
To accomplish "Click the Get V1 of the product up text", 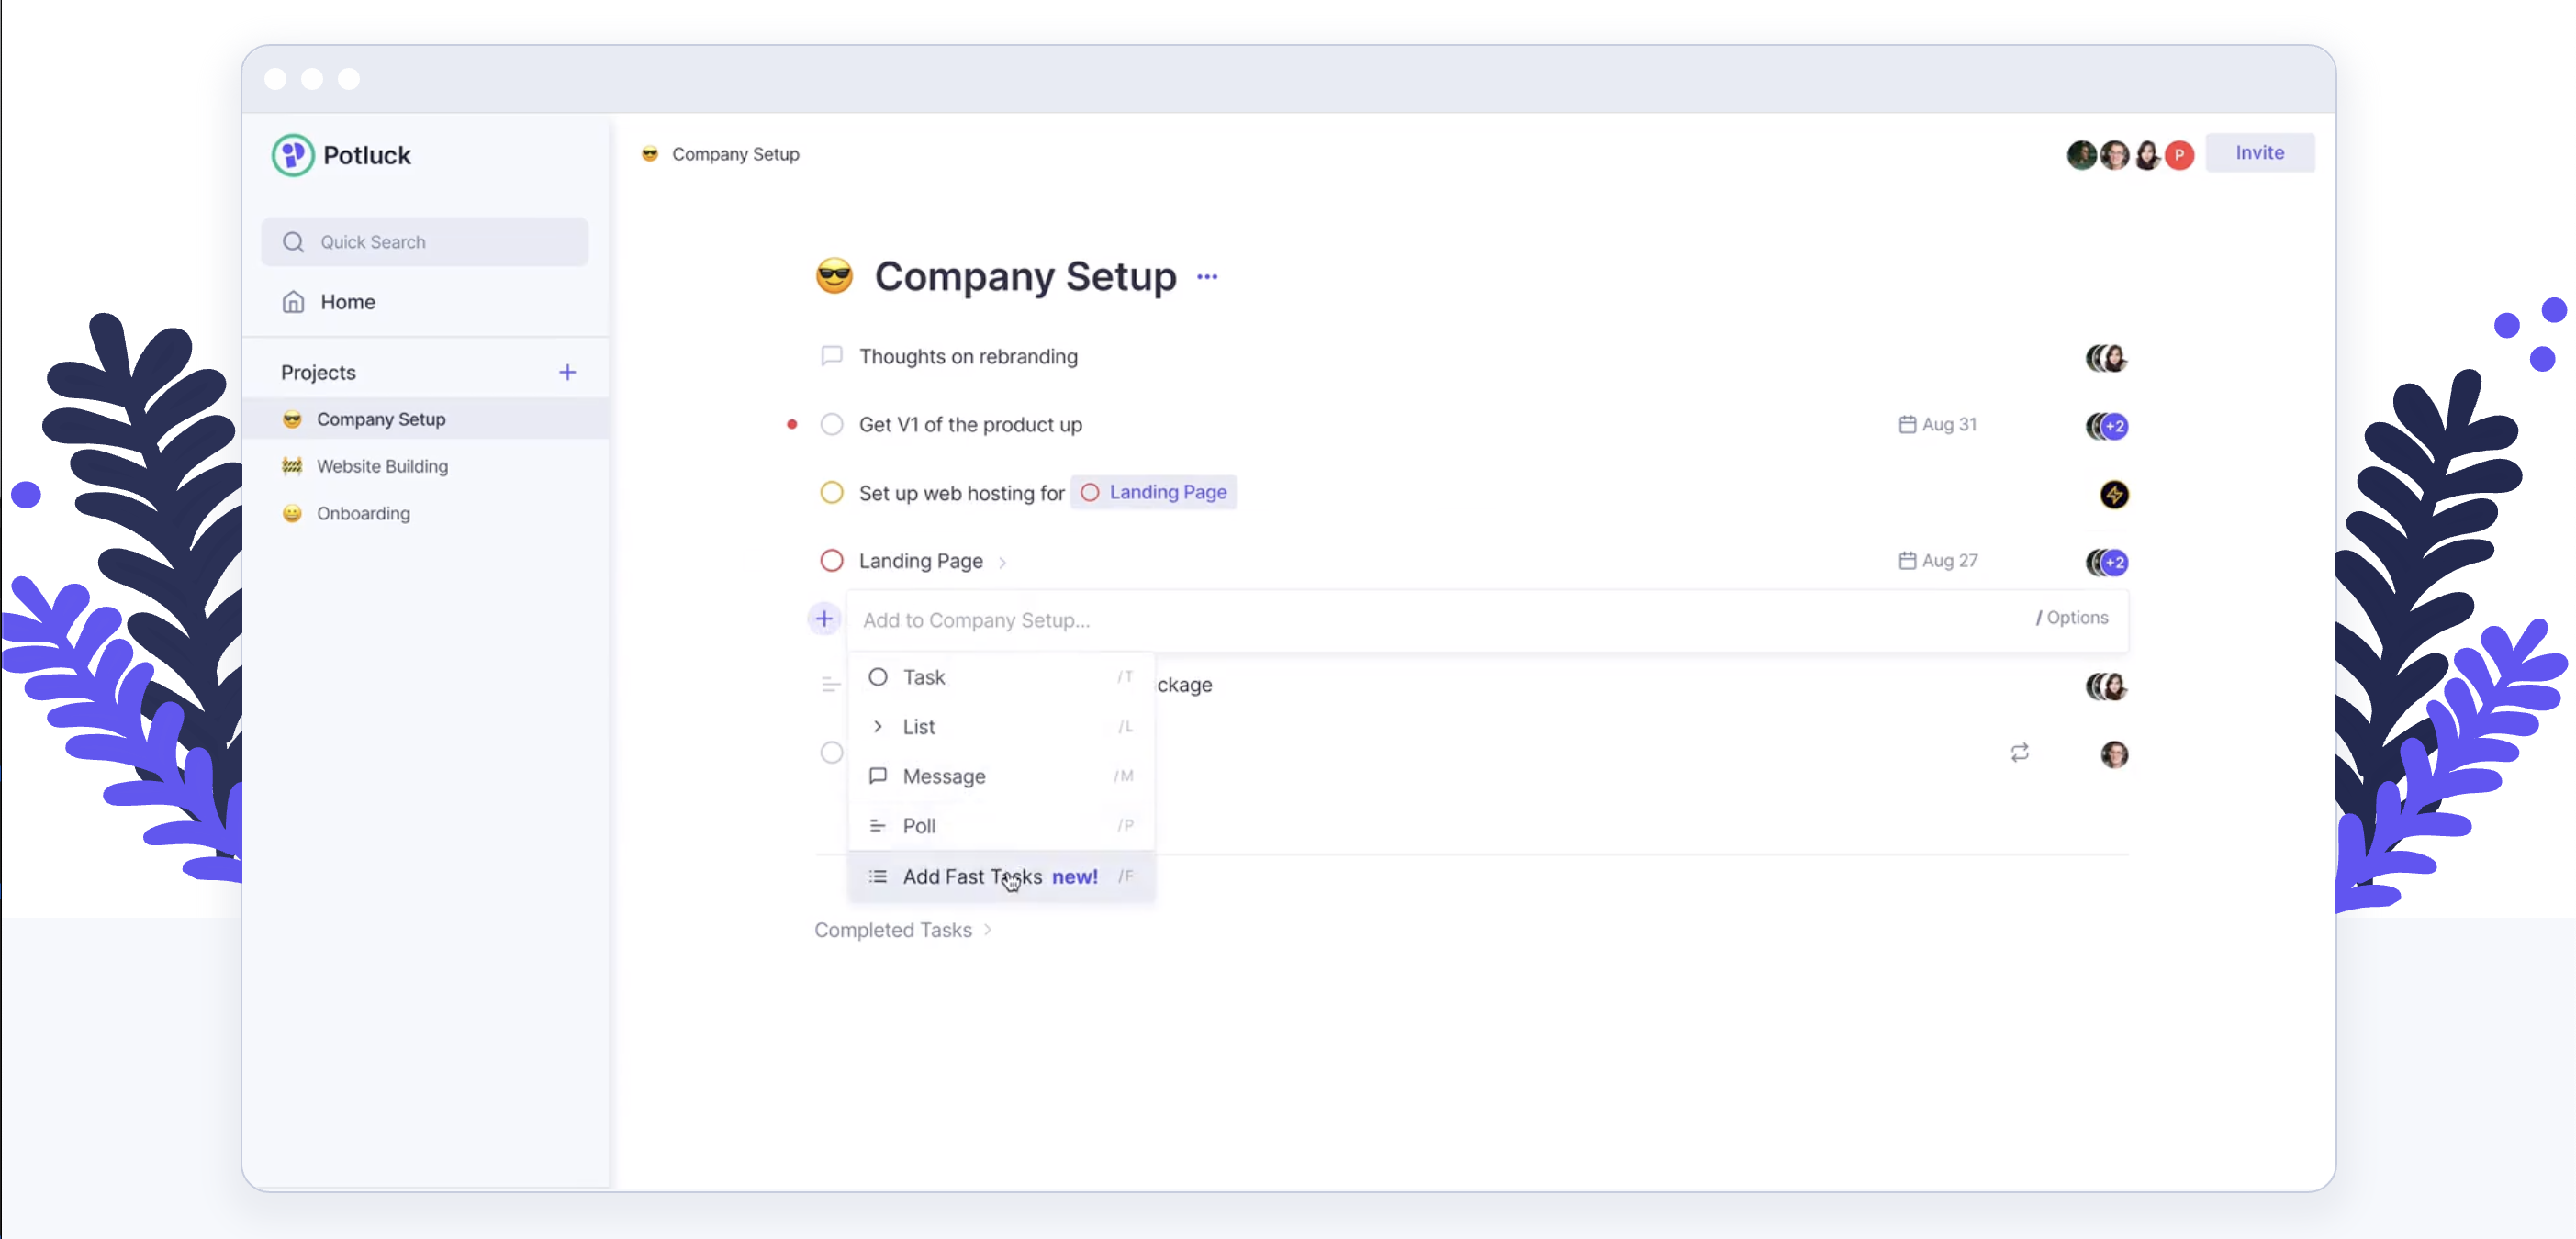I will (x=970, y=424).
